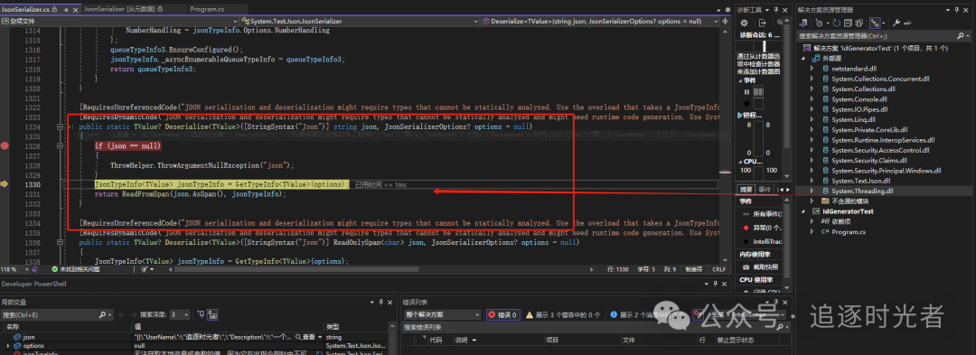Click the Switch Views icon in Solution Explorer toolbar
The image size is (976, 355).
[x=803, y=23]
